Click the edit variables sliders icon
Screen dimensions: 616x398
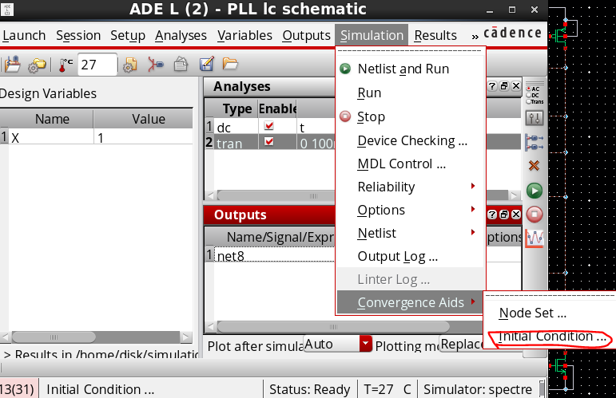[535, 118]
